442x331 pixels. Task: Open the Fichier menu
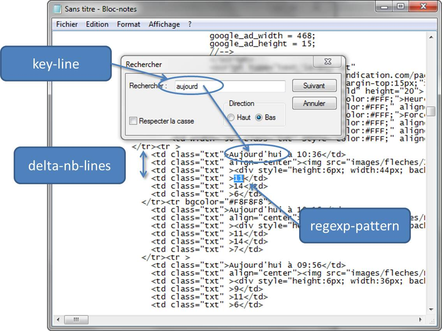tap(67, 24)
